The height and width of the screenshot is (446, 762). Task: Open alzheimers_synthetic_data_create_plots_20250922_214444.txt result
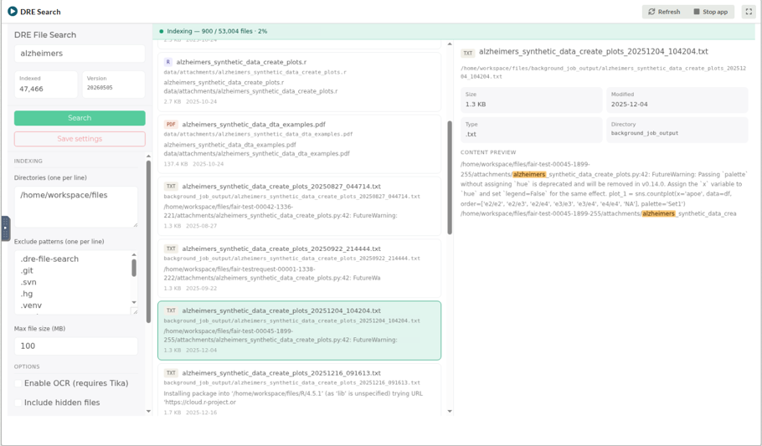pos(300,268)
